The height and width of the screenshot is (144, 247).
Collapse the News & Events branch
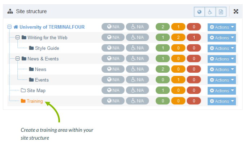pos(17,59)
